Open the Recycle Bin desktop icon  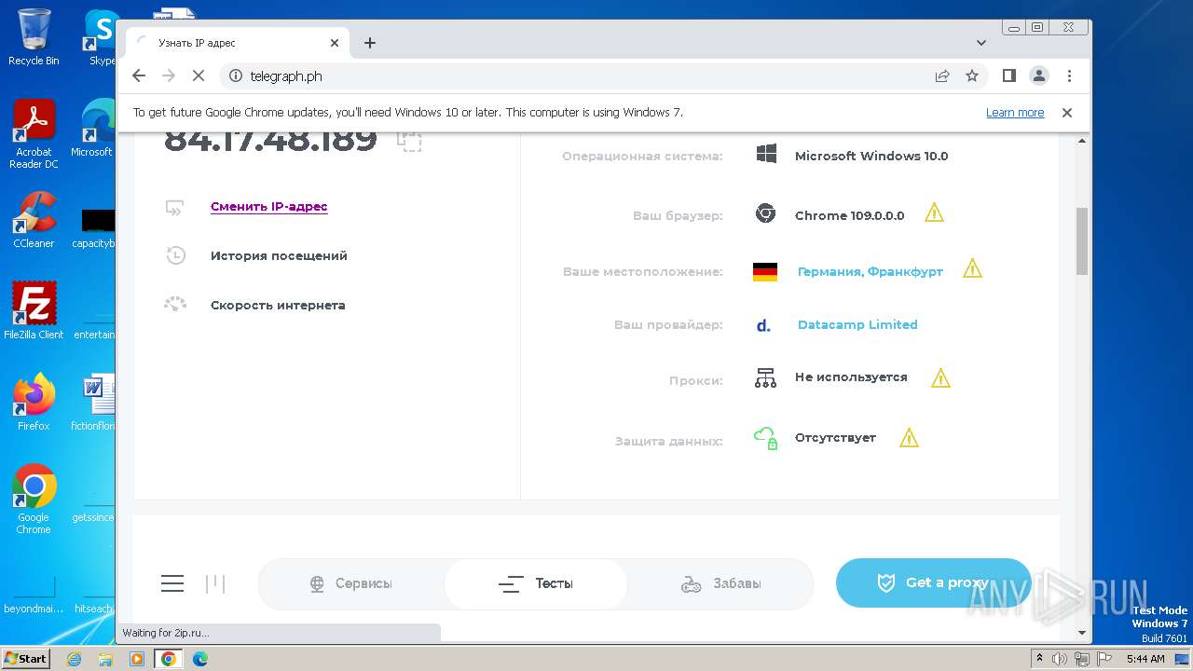[34, 36]
